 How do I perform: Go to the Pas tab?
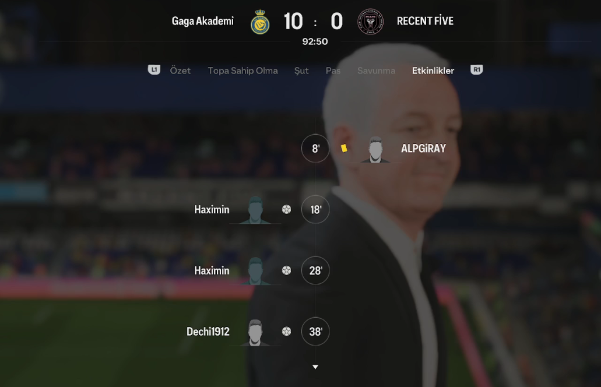click(333, 71)
